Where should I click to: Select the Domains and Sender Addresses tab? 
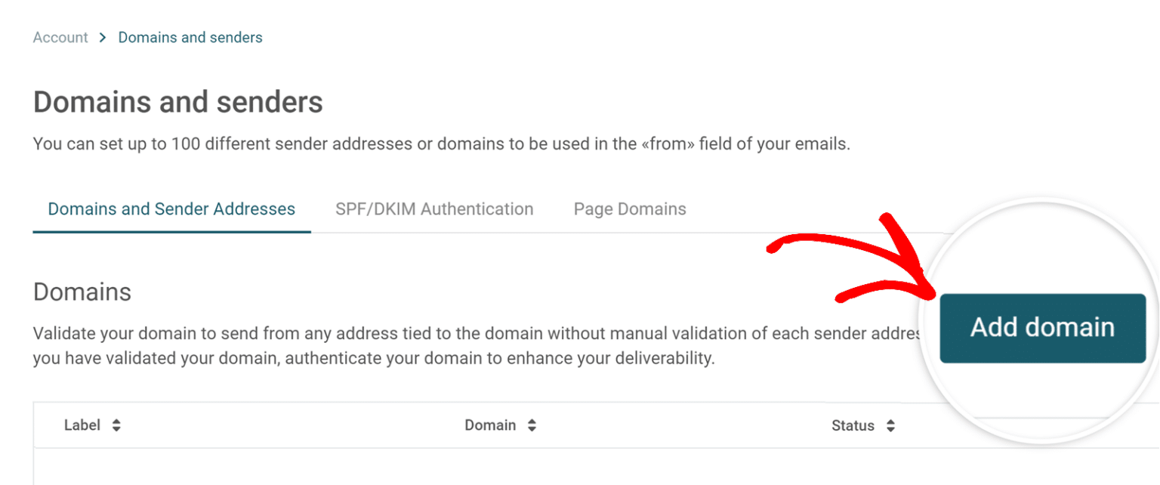[171, 209]
